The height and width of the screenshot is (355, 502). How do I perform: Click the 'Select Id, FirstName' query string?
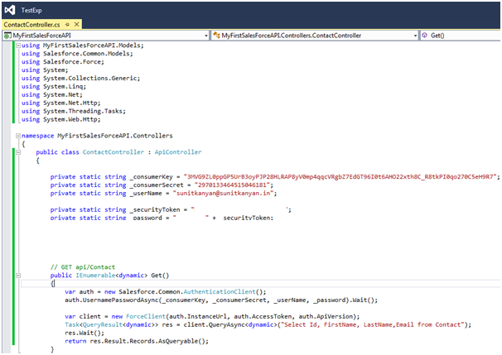point(372,324)
